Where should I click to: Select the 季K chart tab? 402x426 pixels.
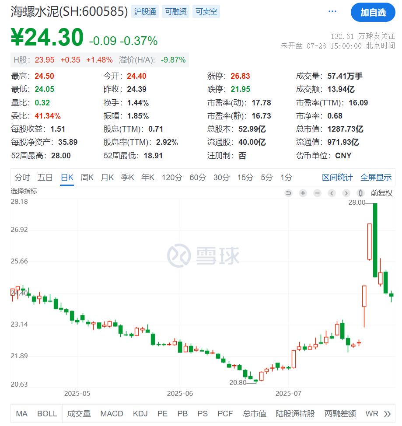pos(127,178)
